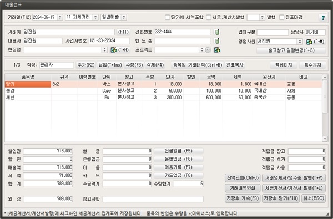Click the 600,000 amount cell
333x219 pixels.
211,98
